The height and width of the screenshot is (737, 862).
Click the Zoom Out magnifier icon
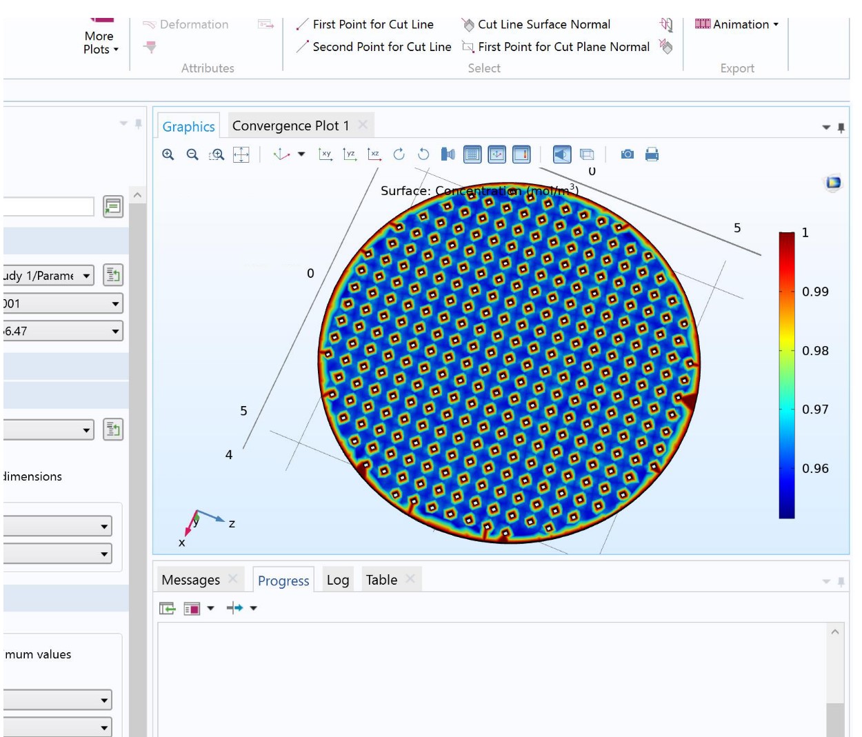192,154
